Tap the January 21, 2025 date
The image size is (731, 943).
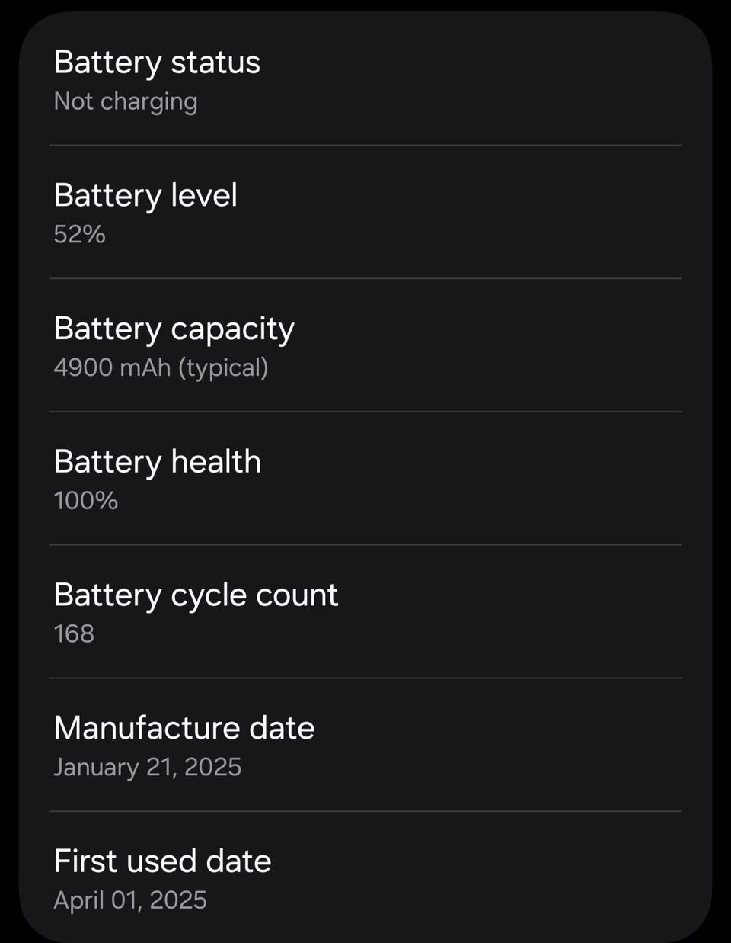point(148,767)
